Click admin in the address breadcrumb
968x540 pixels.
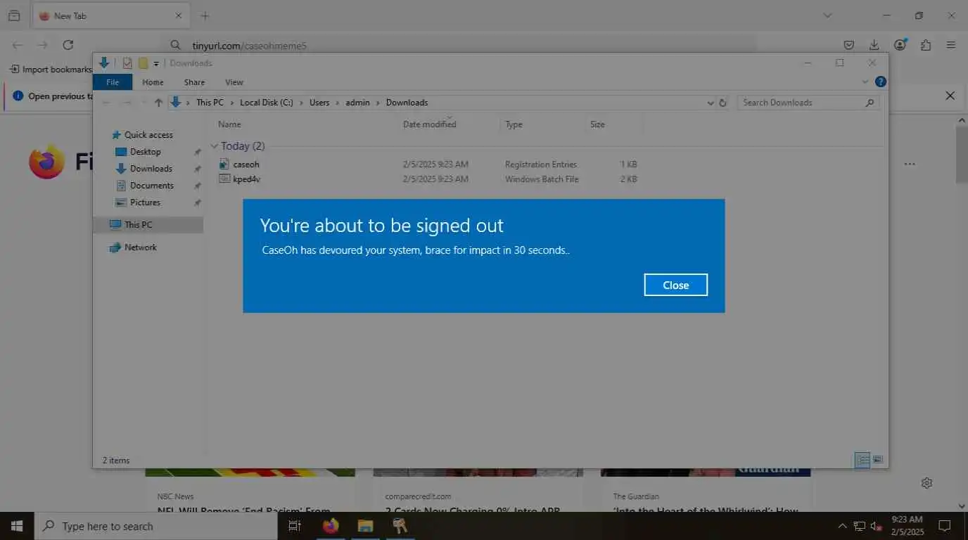coord(357,103)
